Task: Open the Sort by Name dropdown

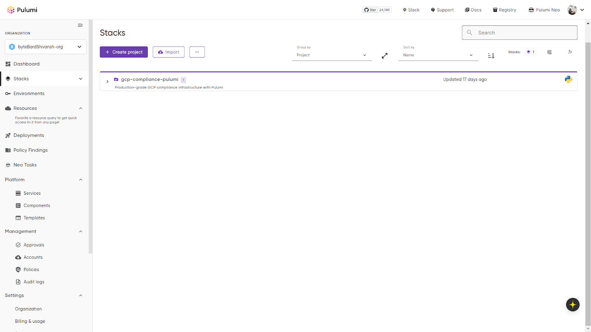Action: (438, 55)
